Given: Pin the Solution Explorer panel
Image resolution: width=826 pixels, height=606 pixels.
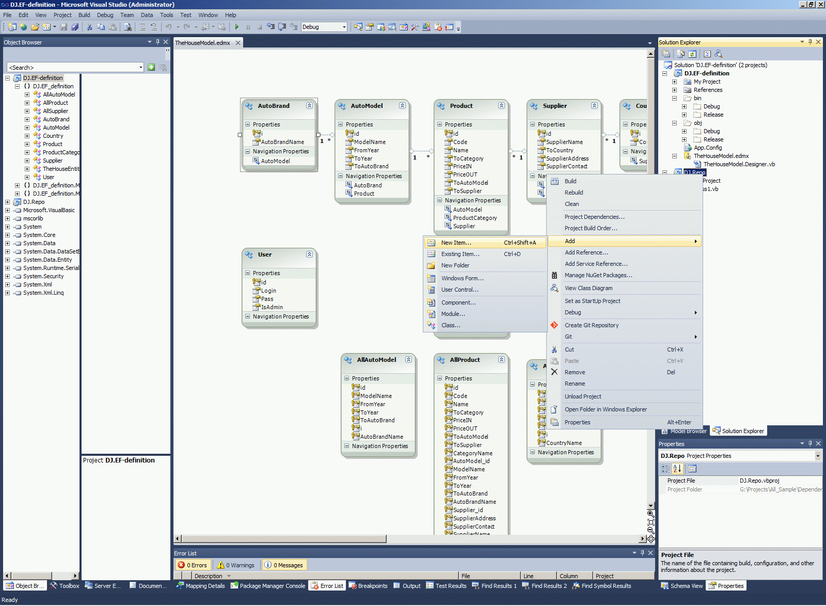Looking at the screenshot, I should [810, 42].
